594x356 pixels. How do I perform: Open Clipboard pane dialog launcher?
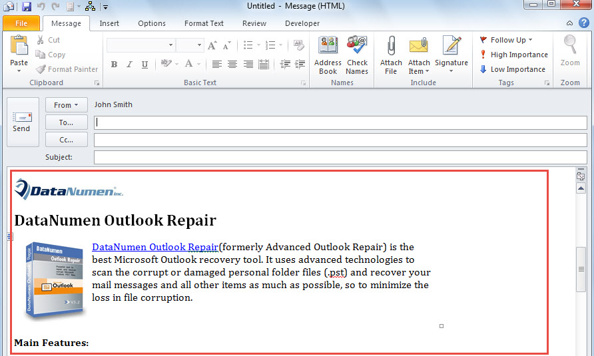[x=97, y=83]
